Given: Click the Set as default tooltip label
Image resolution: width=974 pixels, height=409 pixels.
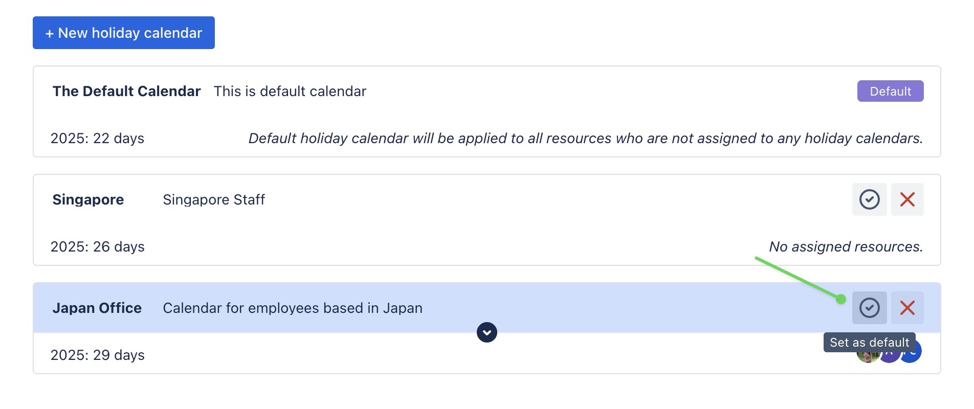Looking at the screenshot, I should [x=870, y=342].
